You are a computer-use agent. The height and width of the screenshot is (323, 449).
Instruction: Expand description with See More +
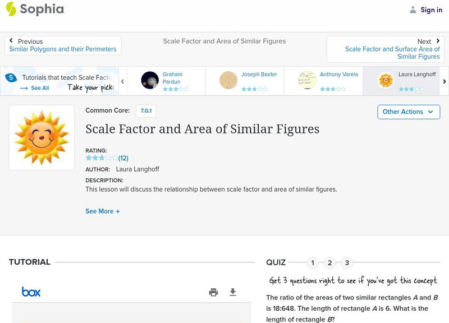pyautogui.click(x=103, y=211)
